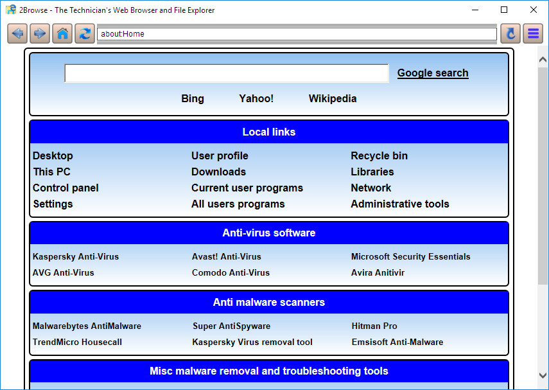
Task: Click Misc malware removal and troubleshooting tools header
Action: point(269,371)
